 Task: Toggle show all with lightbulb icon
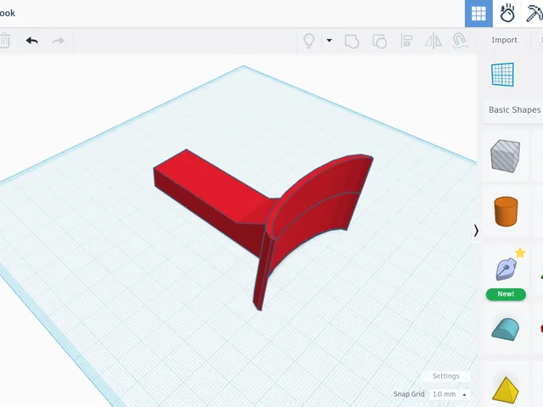(309, 41)
